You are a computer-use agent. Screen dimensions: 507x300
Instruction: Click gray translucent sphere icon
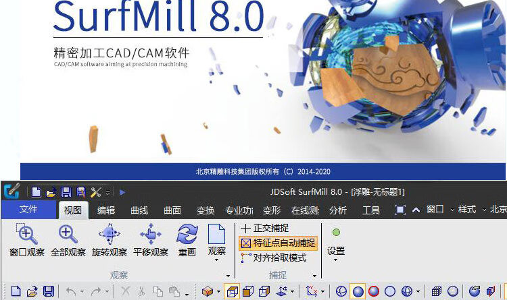tap(453, 292)
